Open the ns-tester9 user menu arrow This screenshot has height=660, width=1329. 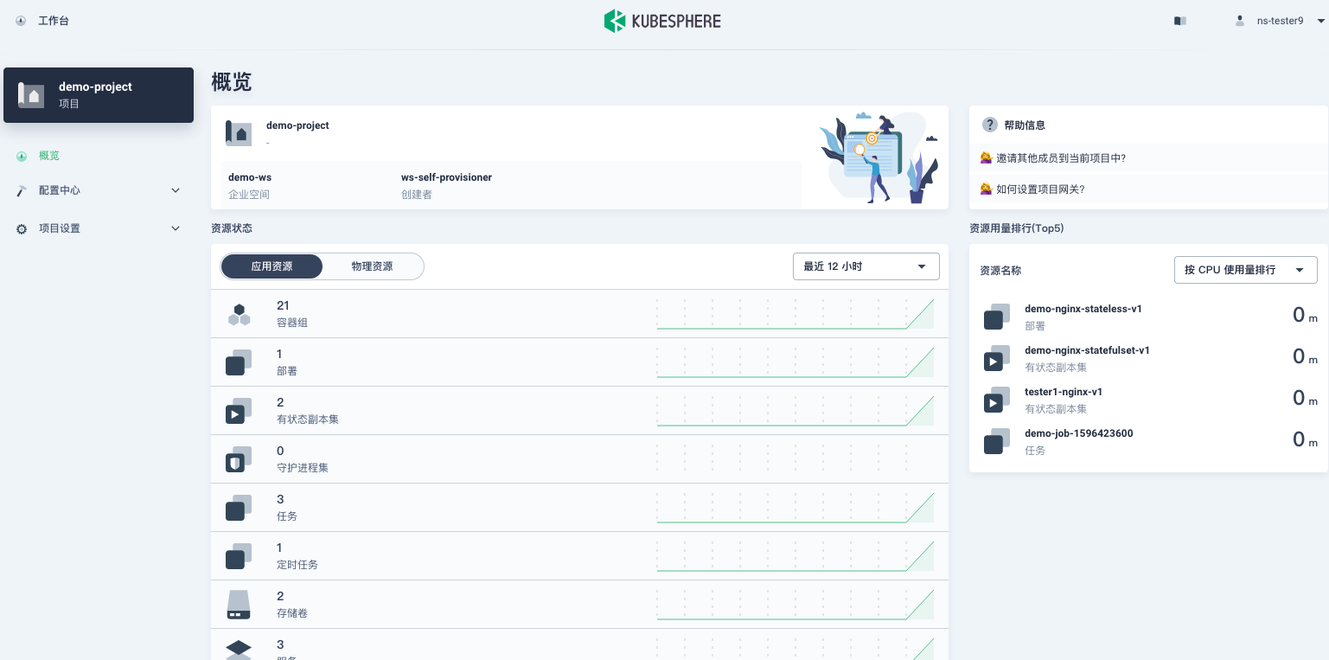[1320, 21]
